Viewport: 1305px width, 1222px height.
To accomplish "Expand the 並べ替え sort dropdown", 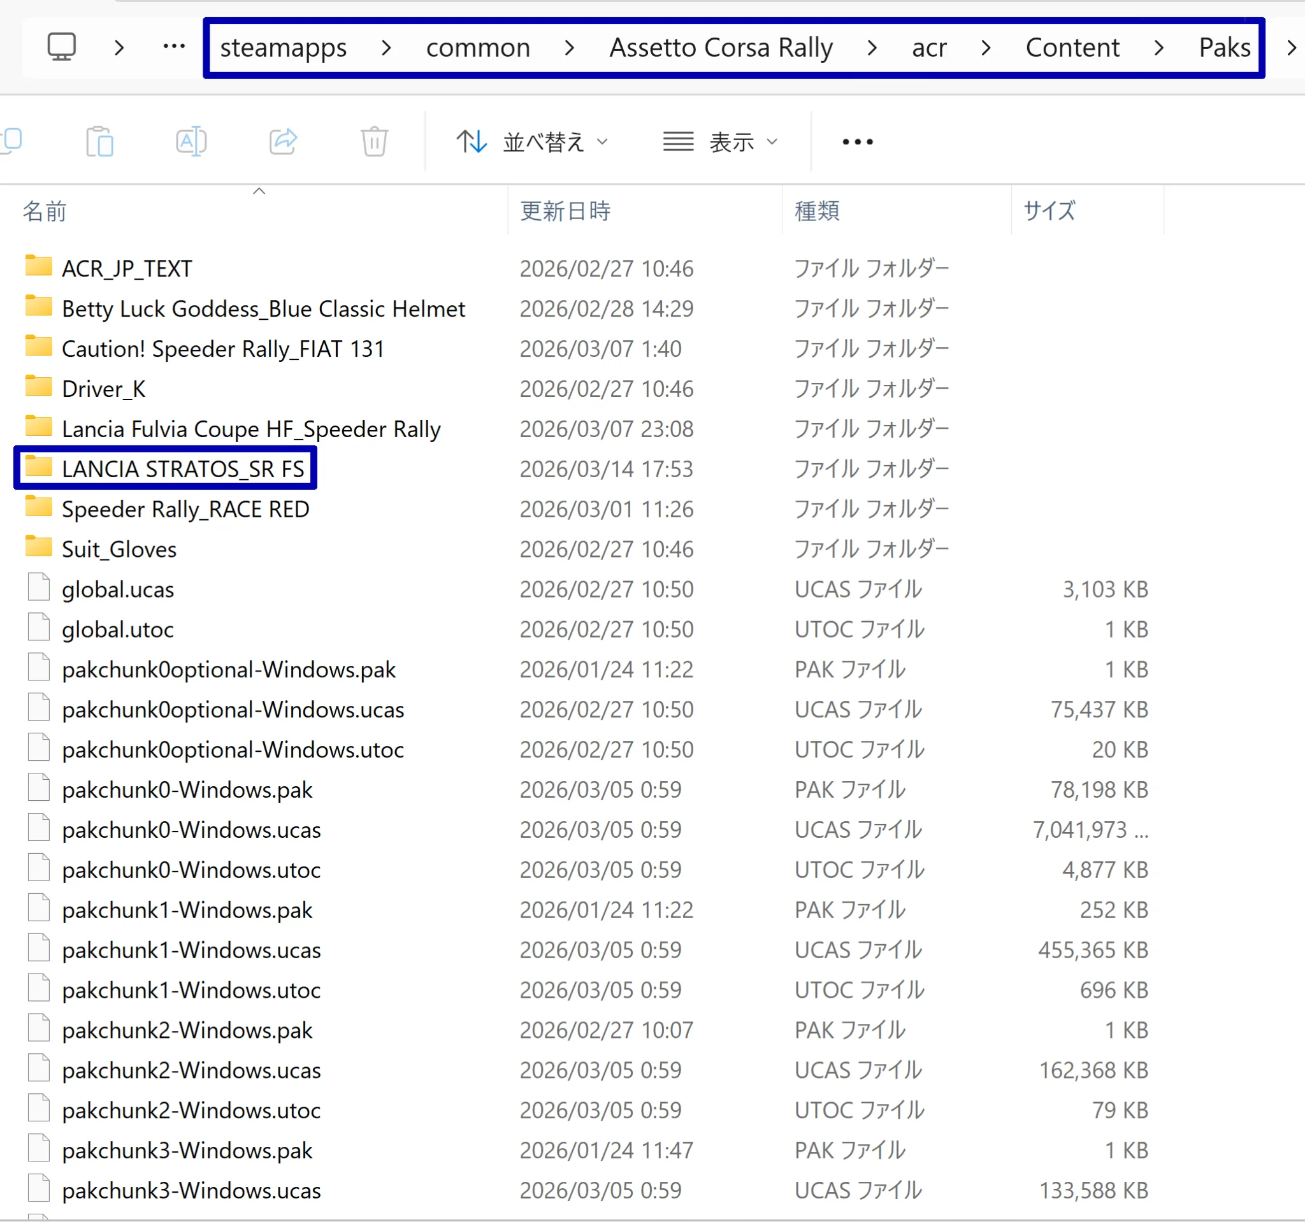I will click(x=532, y=141).
